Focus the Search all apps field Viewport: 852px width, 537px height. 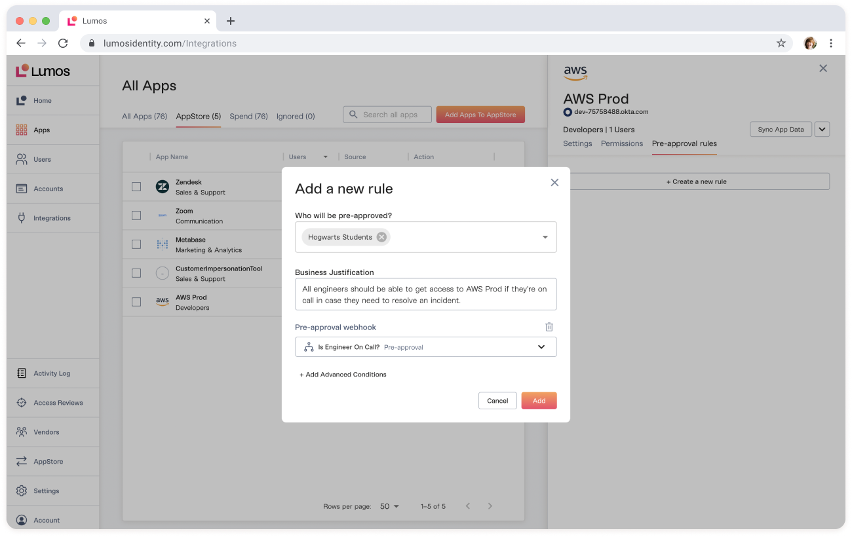click(387, 115)
